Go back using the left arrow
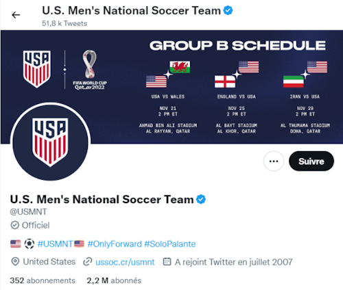343x290 pixels. 16,15
